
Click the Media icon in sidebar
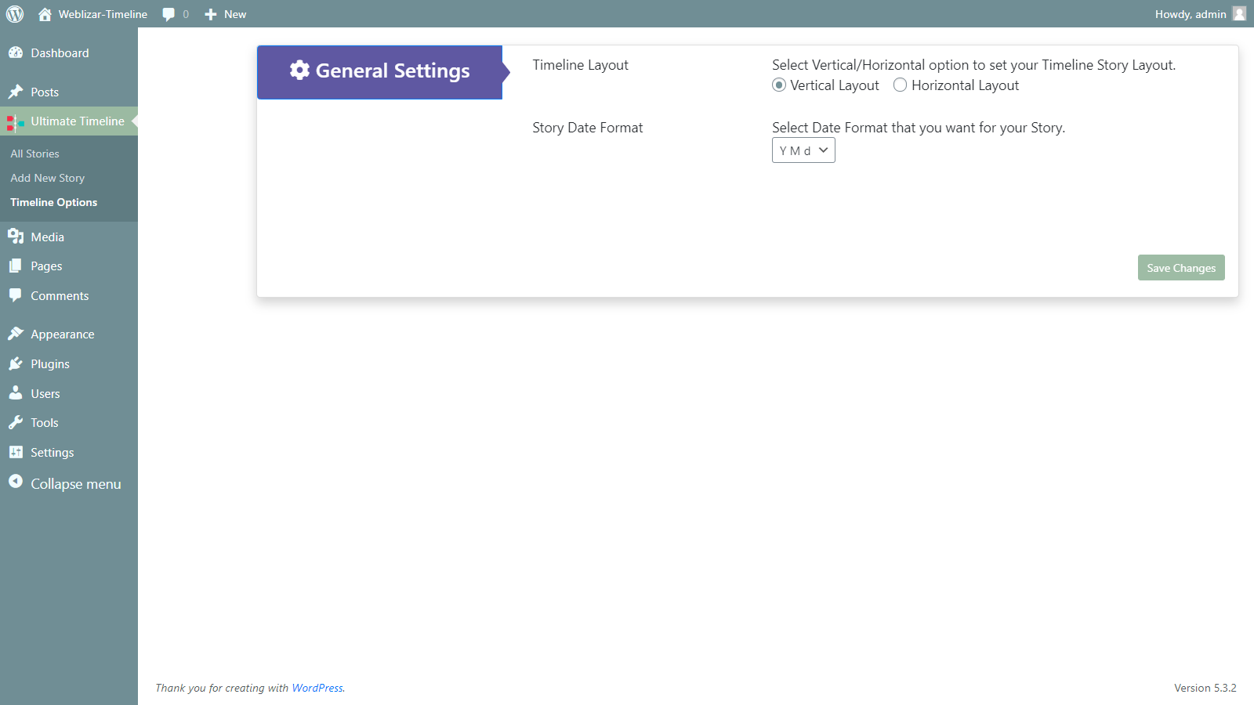(16, 237)
